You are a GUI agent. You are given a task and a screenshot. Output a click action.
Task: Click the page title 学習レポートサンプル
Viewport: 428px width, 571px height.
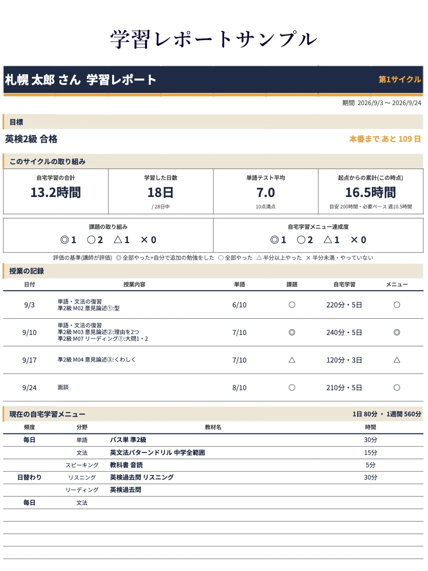(214, 39)
